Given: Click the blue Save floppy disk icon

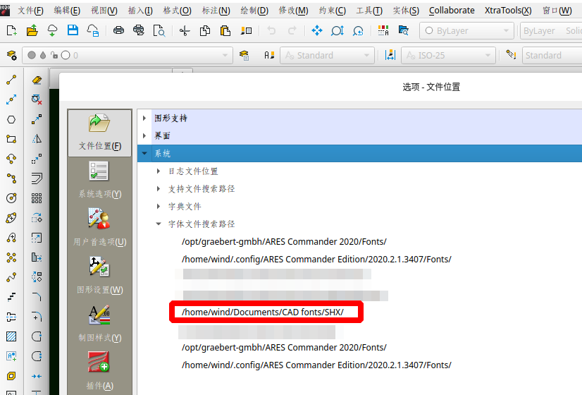Looking at the screenshot, I should (x=73, y=30).
